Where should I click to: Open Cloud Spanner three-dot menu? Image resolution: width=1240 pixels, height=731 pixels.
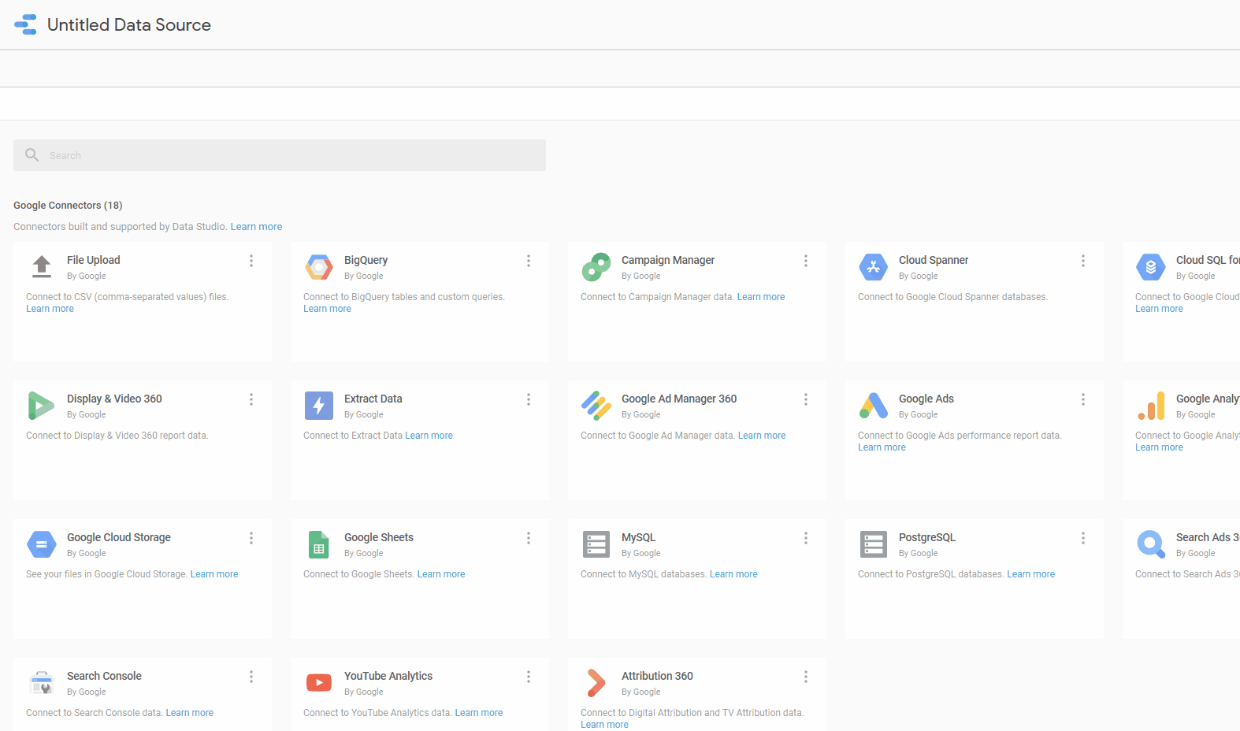pos(1083,261)
